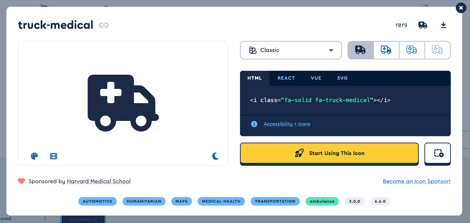Viewport: 470px width, 223px height.
Task: Toggle dark mode moon in preview
Action: [x=215, y=156]
